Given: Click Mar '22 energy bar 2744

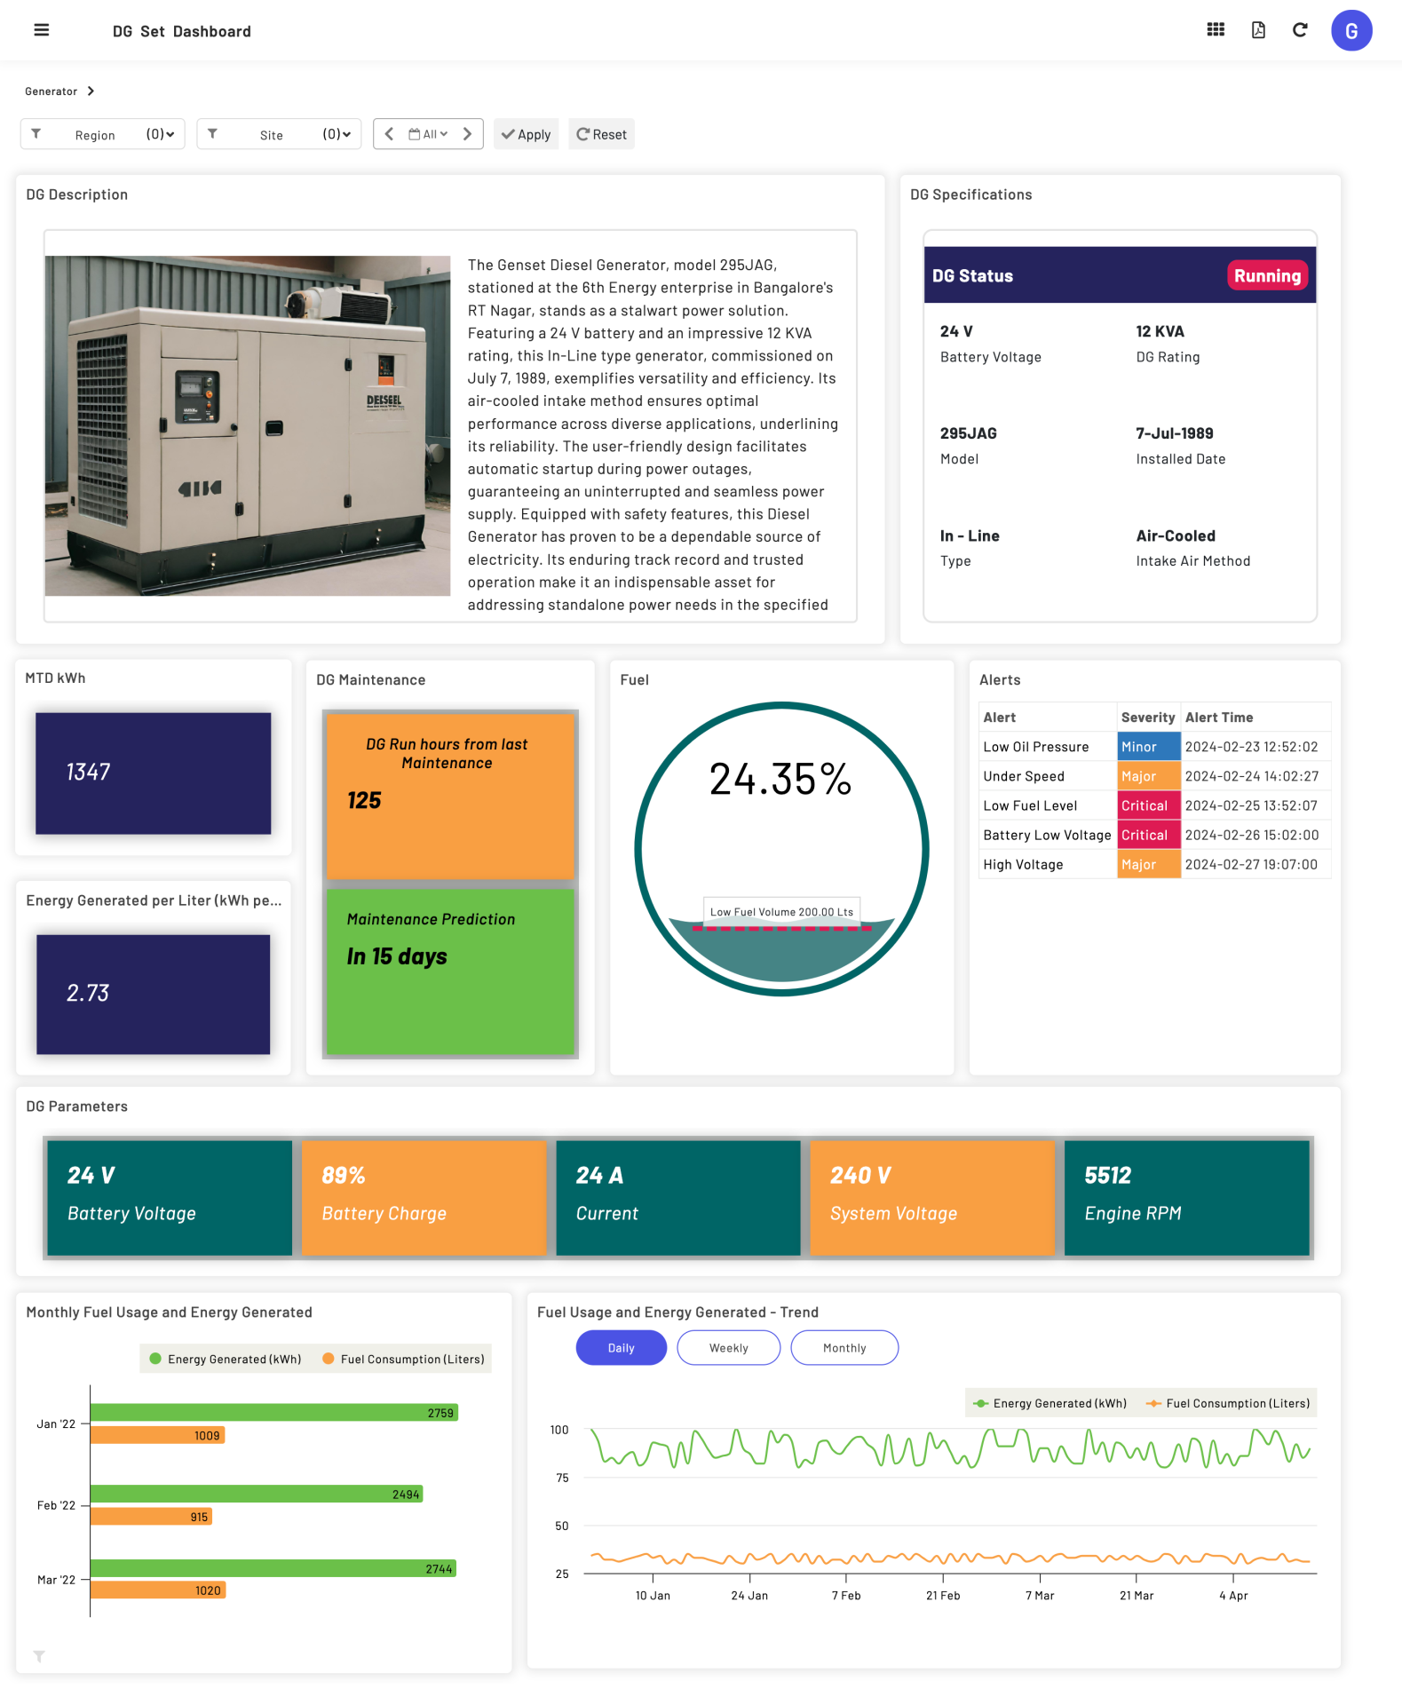Looking at the screenshot, I should tap(273, 1568).
